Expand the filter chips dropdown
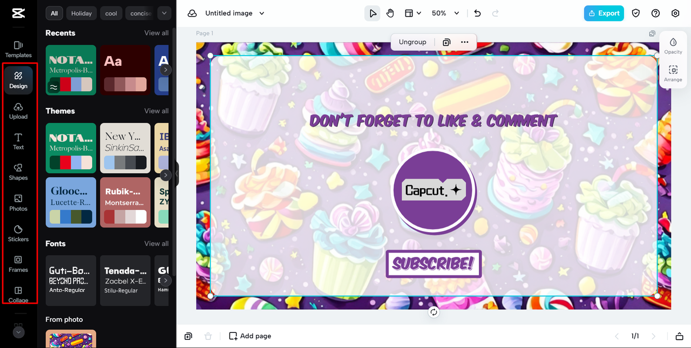Image resolution: width=691 pixels, height=348 pixels. pyautogui.click(x=164, y=13)
